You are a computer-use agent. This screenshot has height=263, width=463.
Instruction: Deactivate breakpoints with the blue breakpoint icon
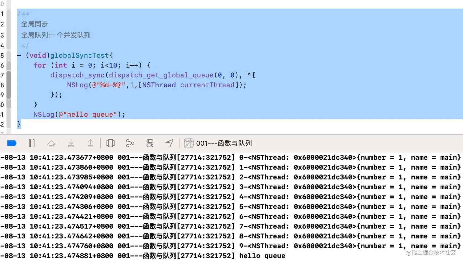pyautogui.click(x=12, y=143)
